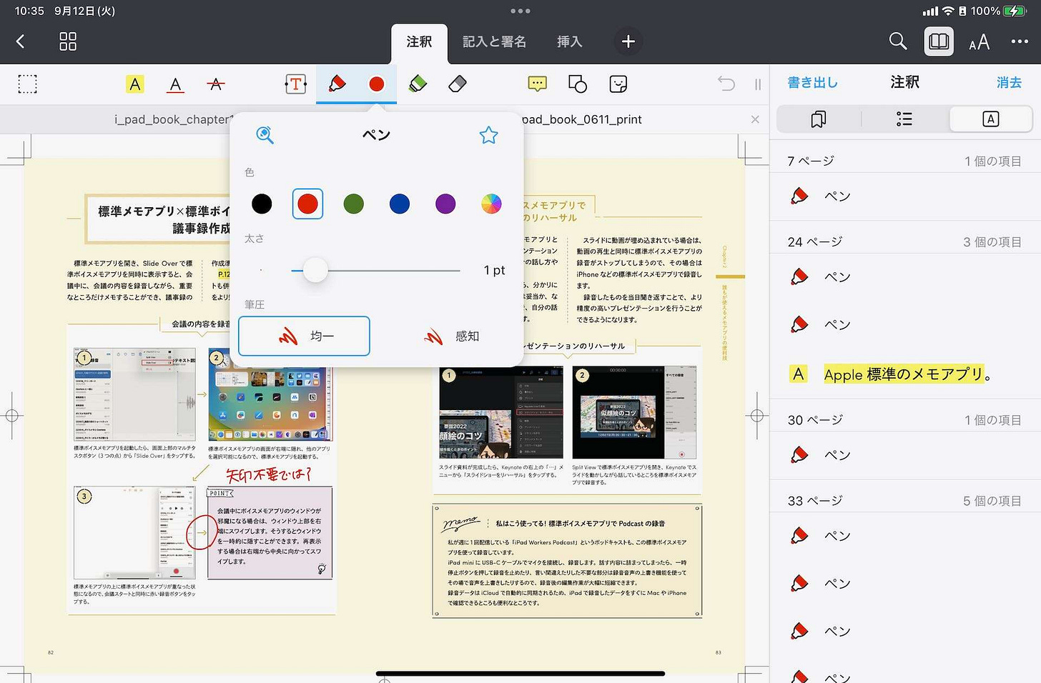Open the comment note tool

(x=536, y=84)
